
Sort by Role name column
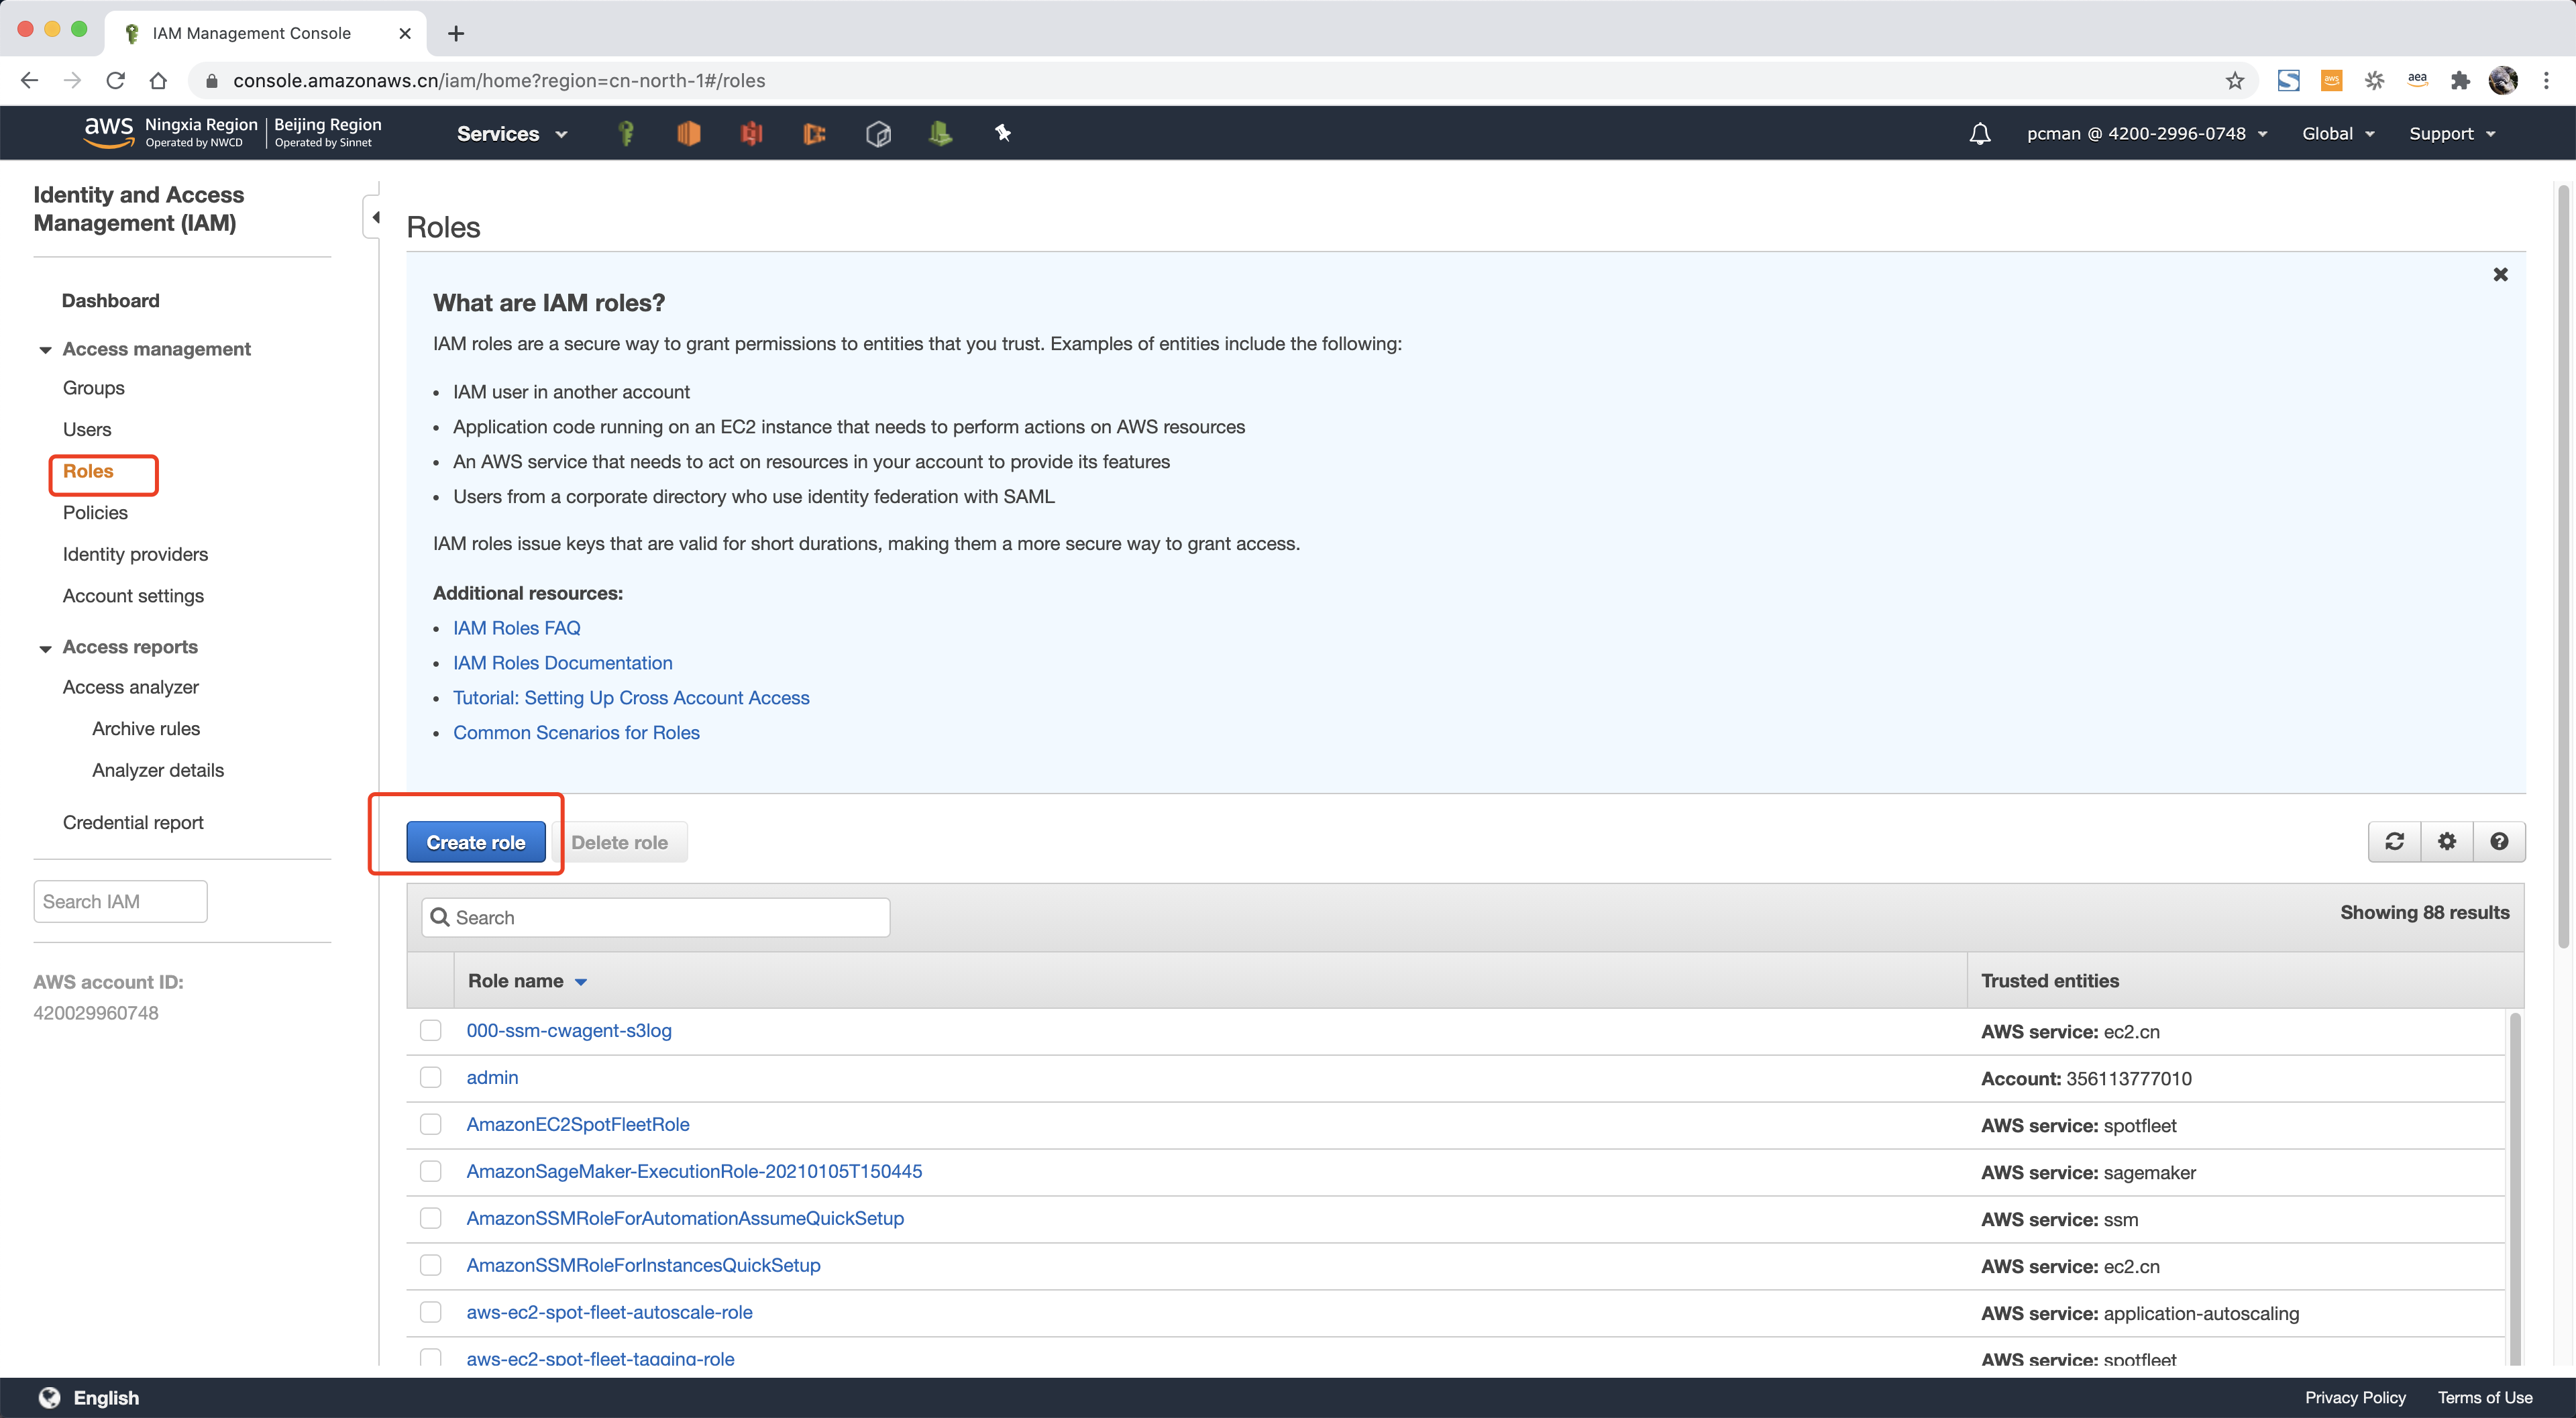click(x=527, y=981)
